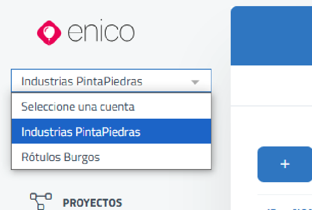Image resolution: width=312 pixels, height=210 pixels.
Task: Navigate to PROYECTOS label
Action: [92, 203]
